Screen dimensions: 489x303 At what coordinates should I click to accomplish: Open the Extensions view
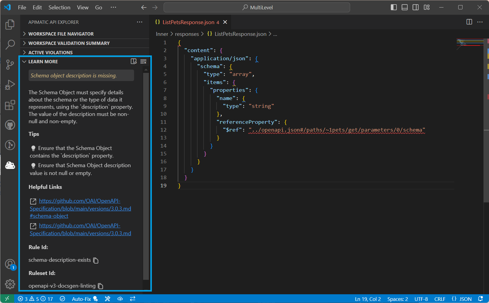(10, 105)
